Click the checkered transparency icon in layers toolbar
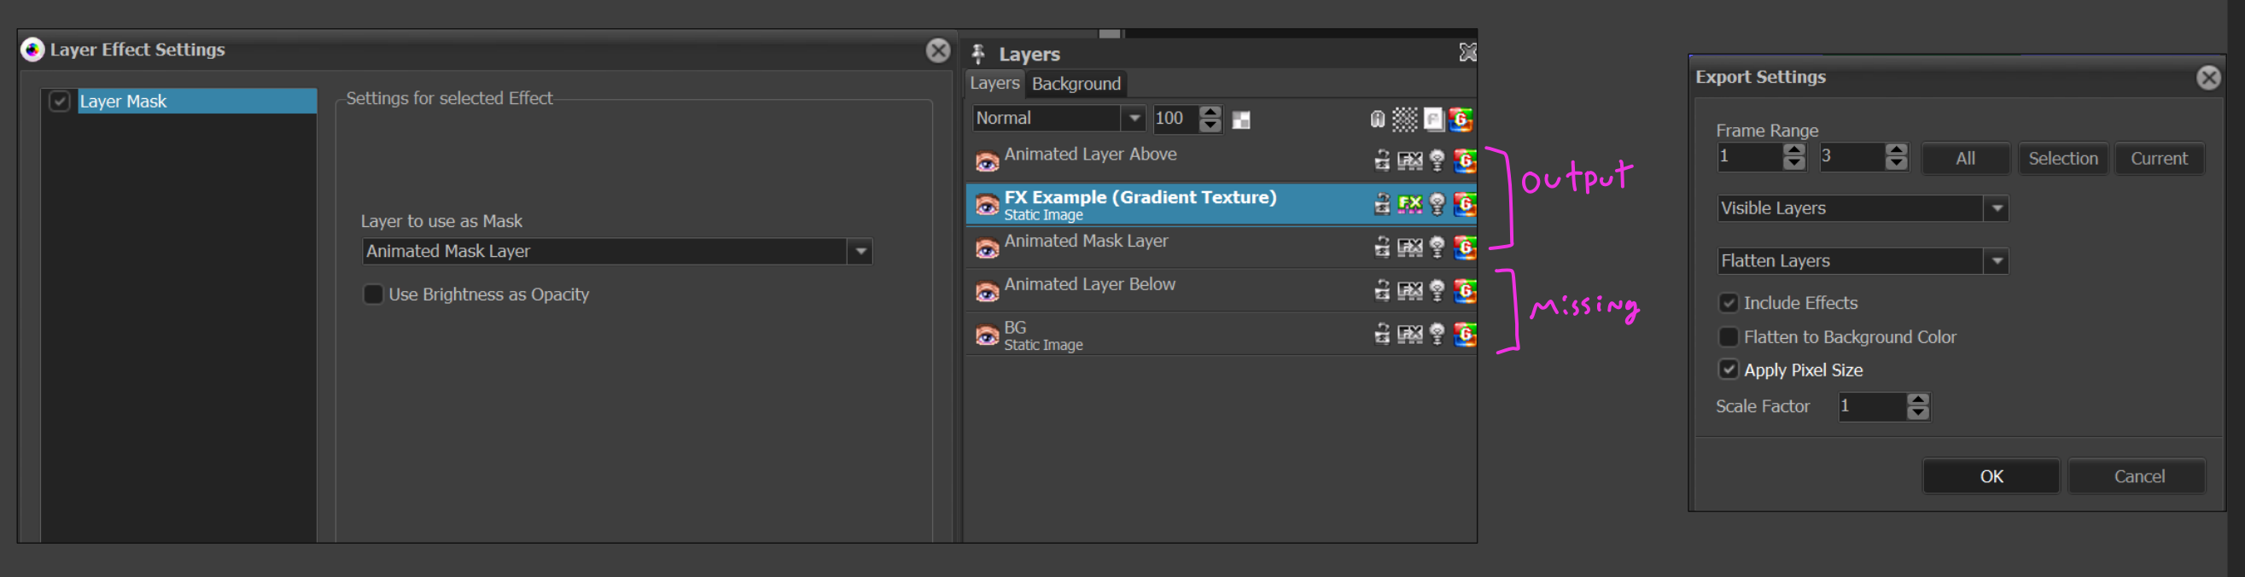This screenshot has width=2245, height=577. tap(1404, 119)
